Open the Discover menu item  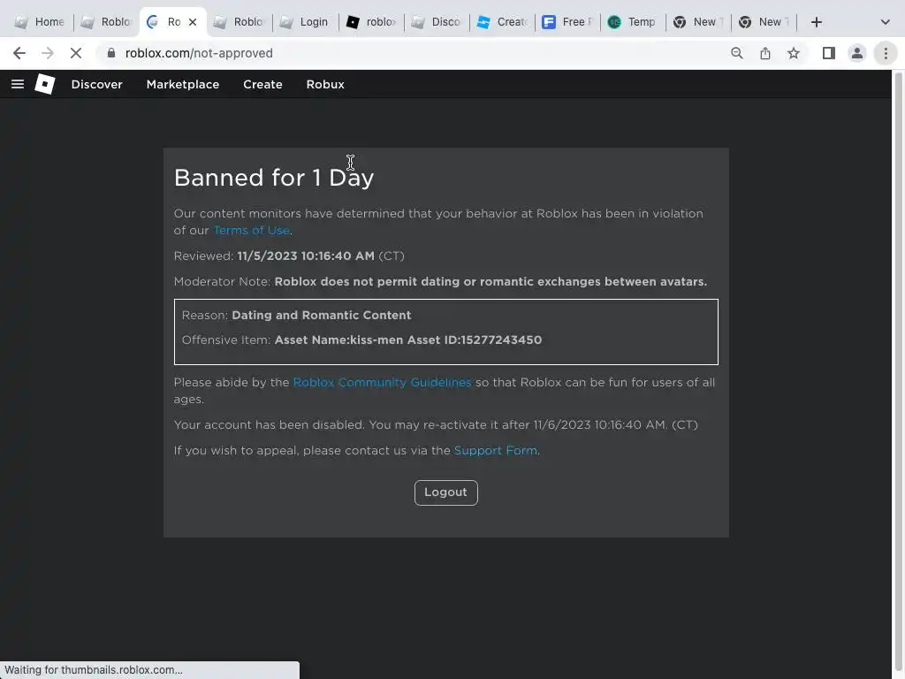tap(97, 84)
